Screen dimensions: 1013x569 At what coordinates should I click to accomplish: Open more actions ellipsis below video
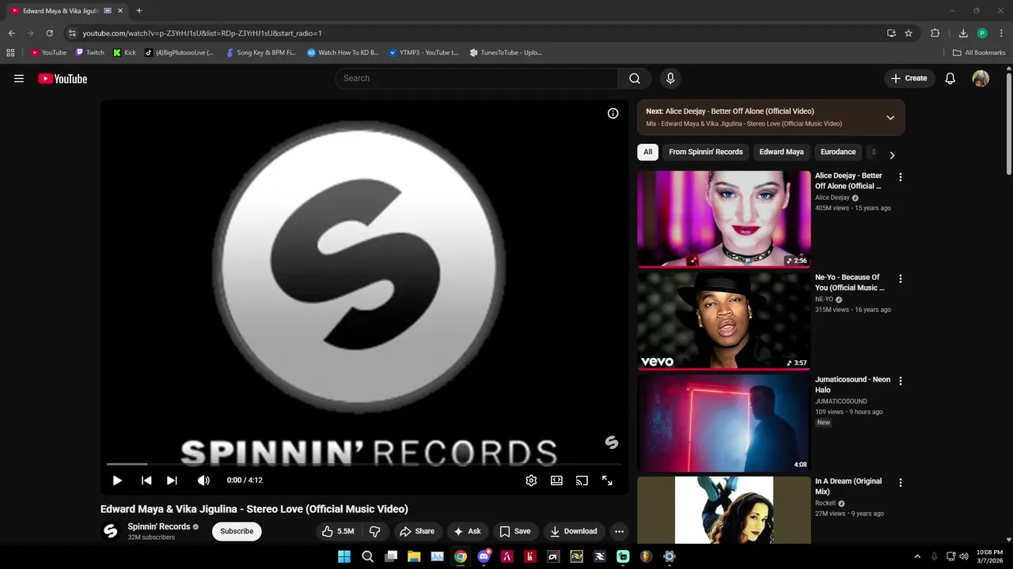point(619,531)
